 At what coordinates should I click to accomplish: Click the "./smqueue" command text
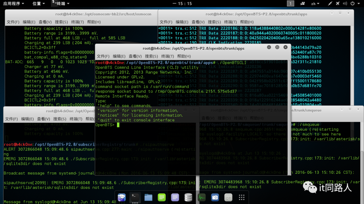[x=308, y=125]
